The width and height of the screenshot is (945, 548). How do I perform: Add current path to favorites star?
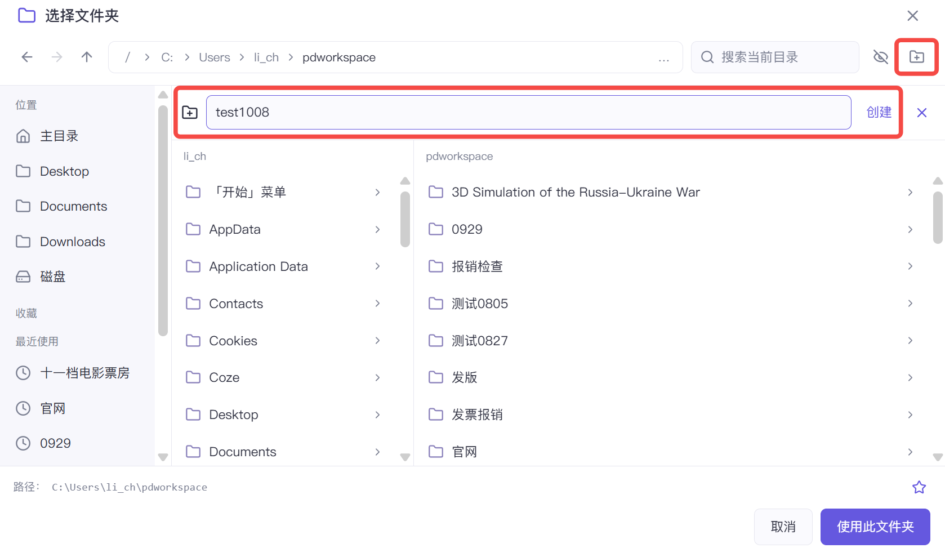(x=919, y=487)
